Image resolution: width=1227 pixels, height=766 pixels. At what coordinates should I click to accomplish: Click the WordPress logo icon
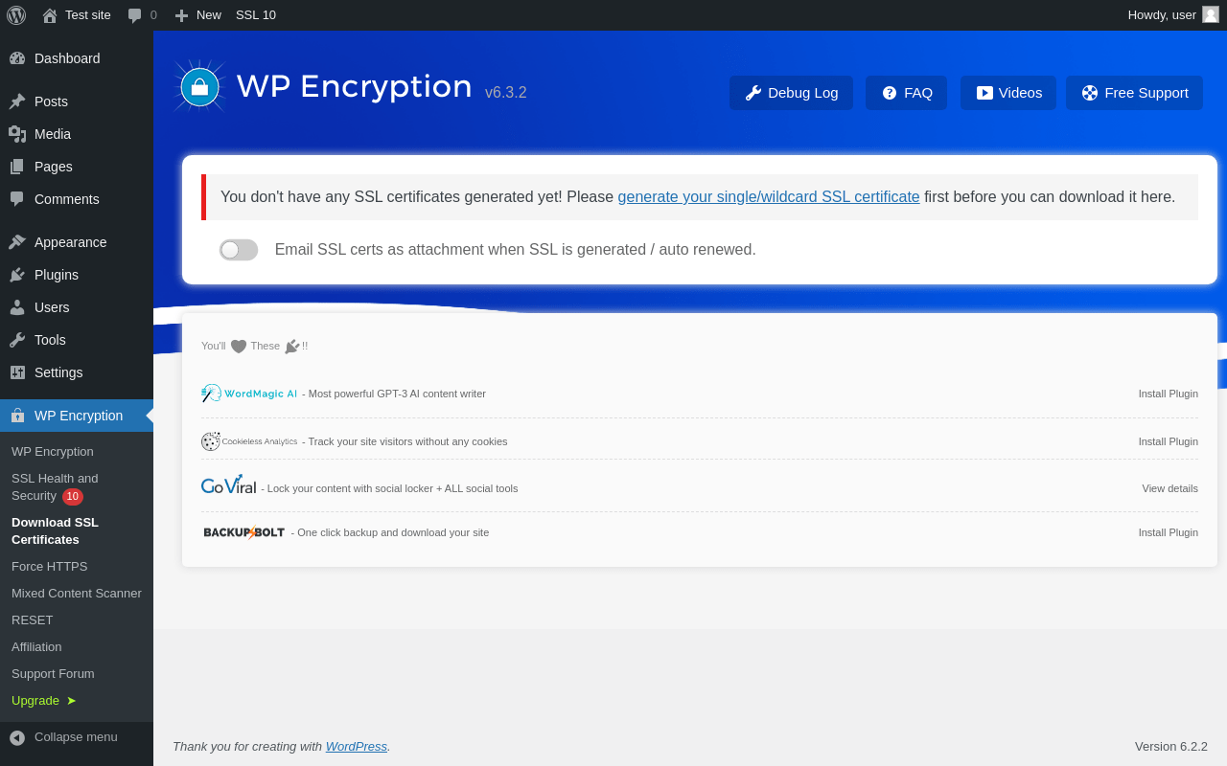point(16,15)
